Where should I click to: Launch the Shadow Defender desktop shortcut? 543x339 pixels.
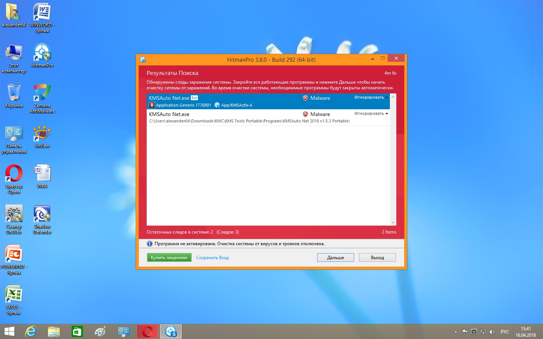point(42,220)
